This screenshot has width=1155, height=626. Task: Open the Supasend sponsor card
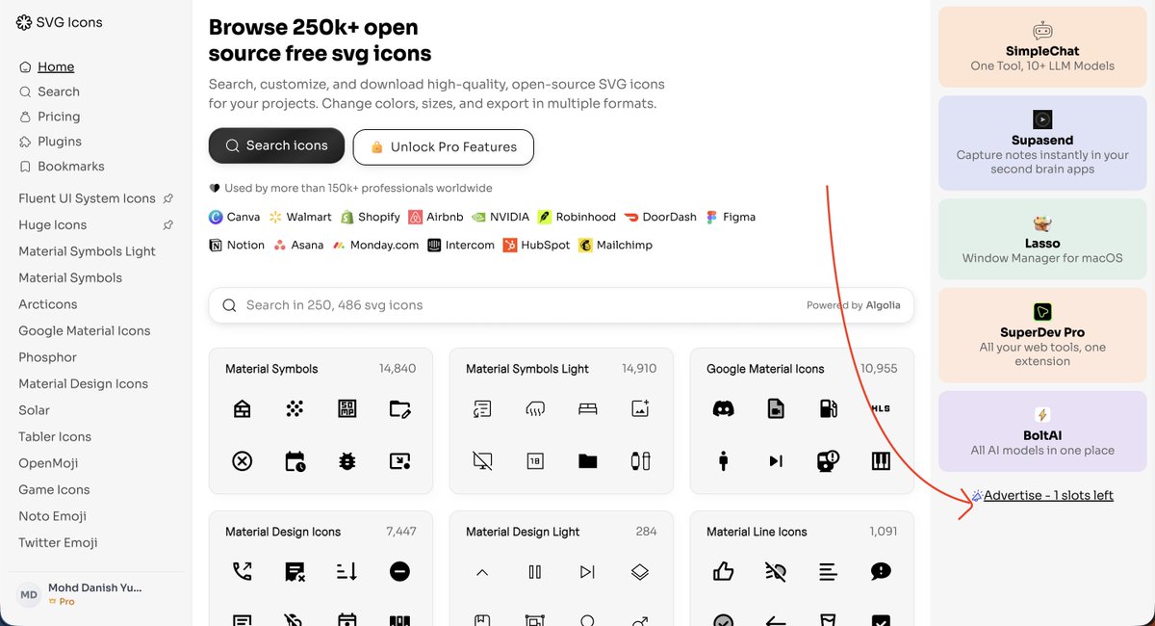1042,143
